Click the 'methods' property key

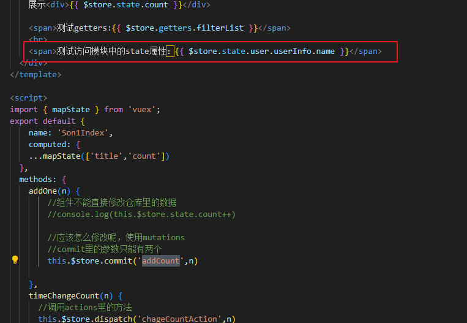[35, 179]
